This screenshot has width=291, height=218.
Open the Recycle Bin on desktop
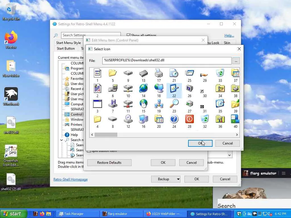click(x=11, y=12)
